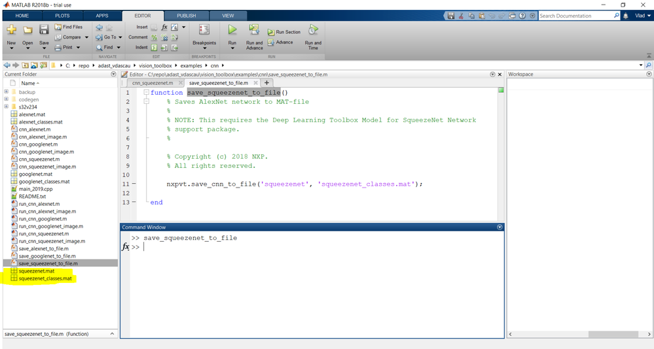654x349 pixels.
Task: Open the Save dropdown arrow
Action: click(44, 48)
